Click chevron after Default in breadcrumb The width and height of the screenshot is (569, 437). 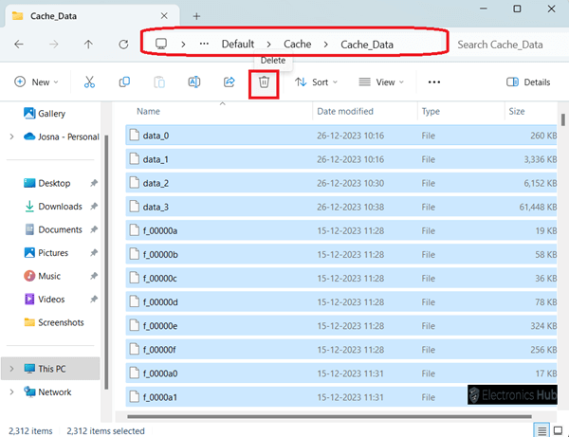(269, 45)
